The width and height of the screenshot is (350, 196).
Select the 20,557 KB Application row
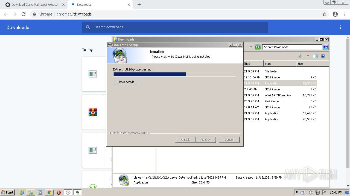coord(280,119)
